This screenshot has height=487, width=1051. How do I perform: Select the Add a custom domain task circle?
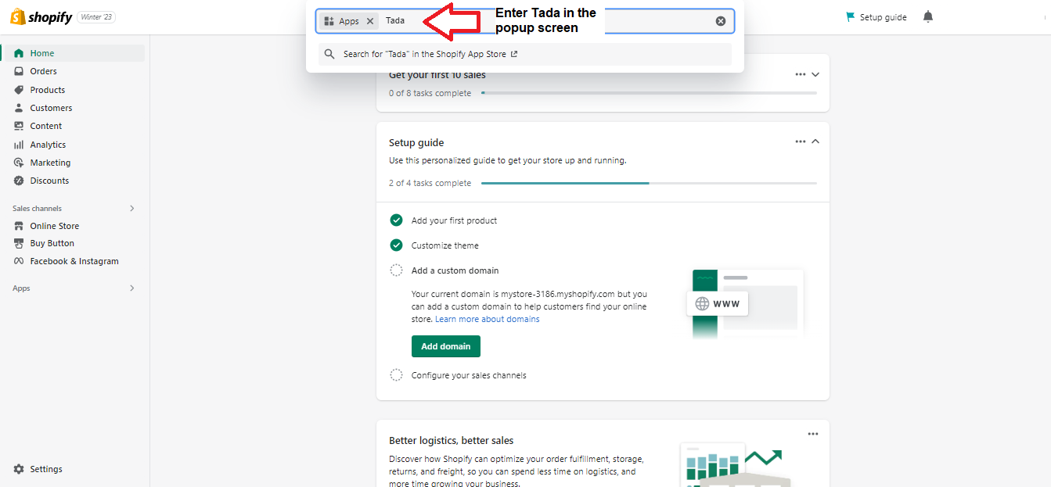pyautogui.click(x=396, y=270)
